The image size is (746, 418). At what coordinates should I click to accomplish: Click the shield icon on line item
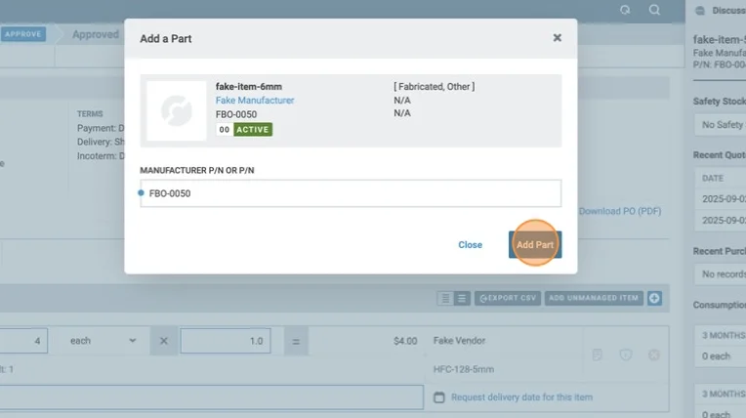point(625,354)
